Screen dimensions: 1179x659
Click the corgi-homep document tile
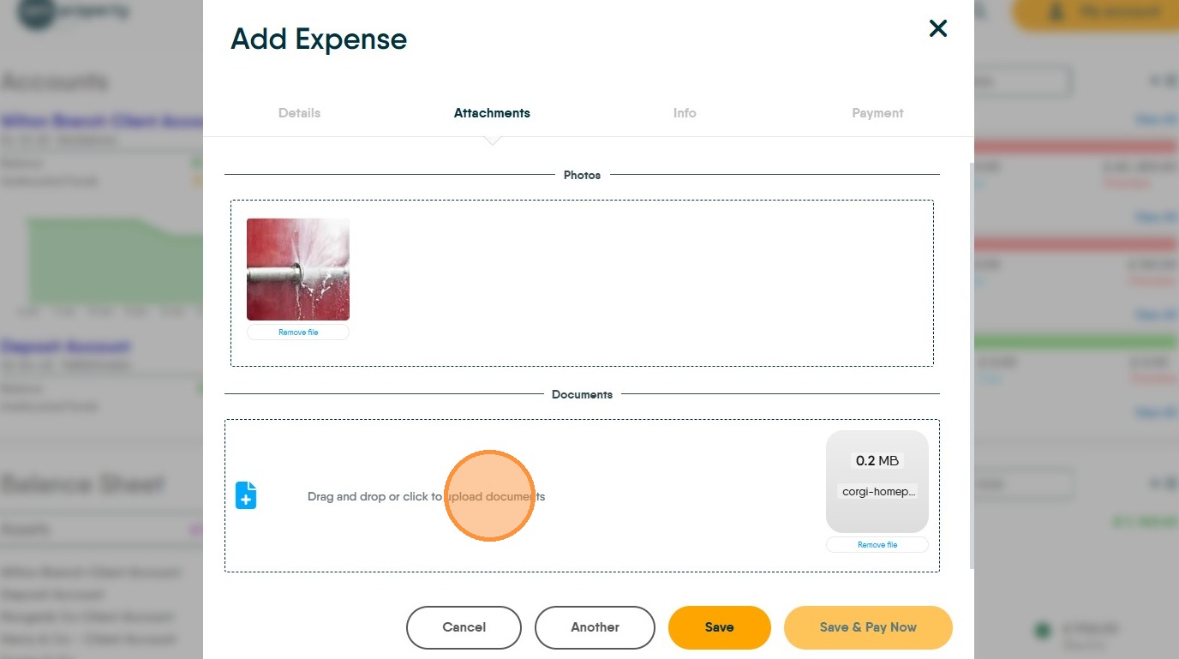tap(877, 482)
